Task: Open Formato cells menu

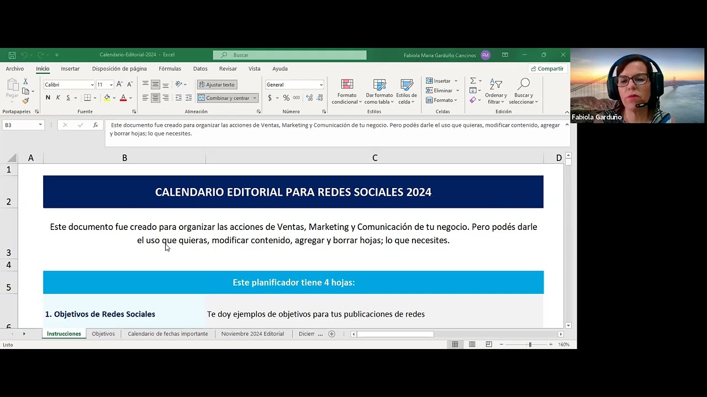Action: pos(441,100)
